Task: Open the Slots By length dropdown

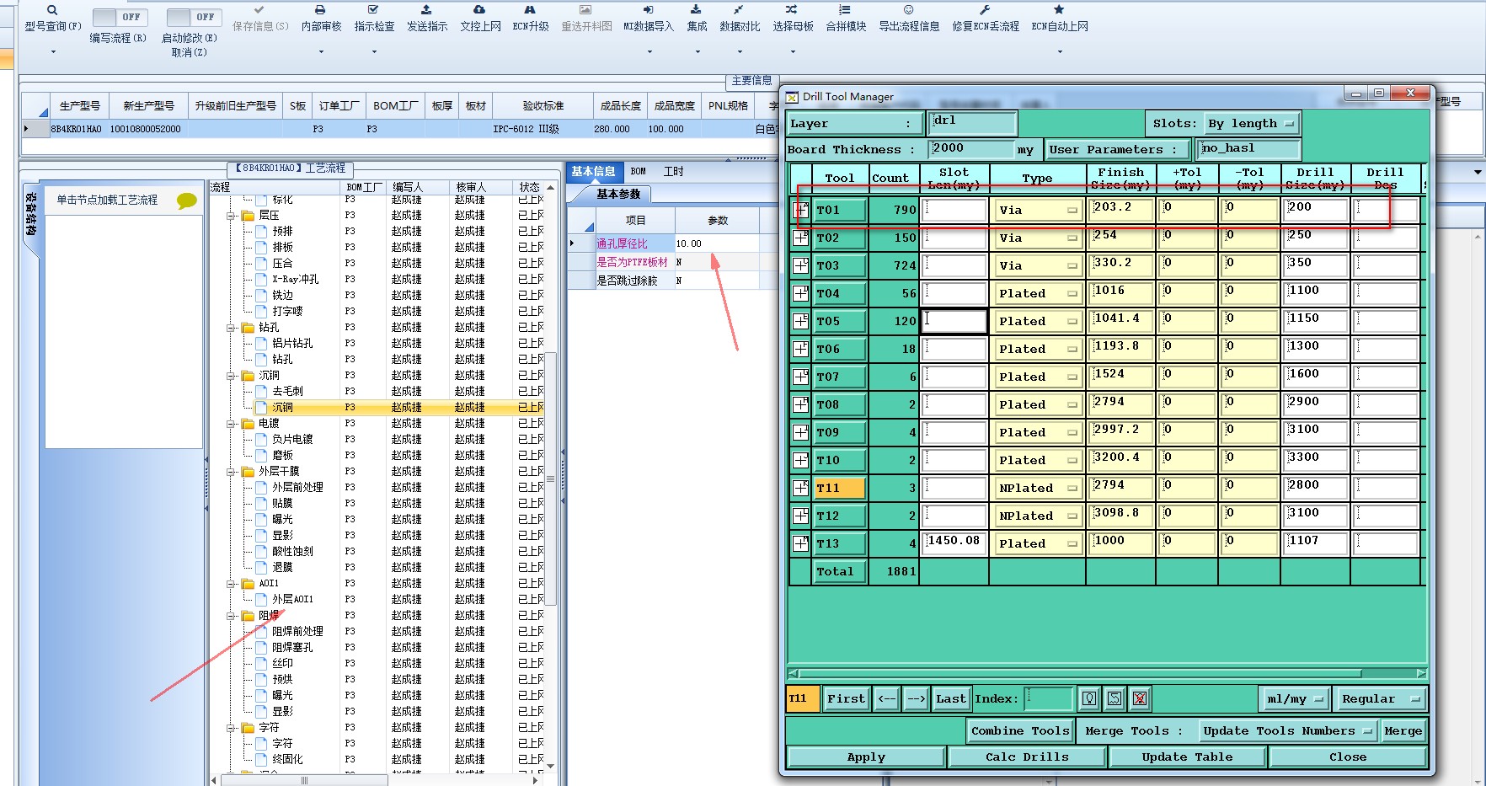Action: (1253, 124)
